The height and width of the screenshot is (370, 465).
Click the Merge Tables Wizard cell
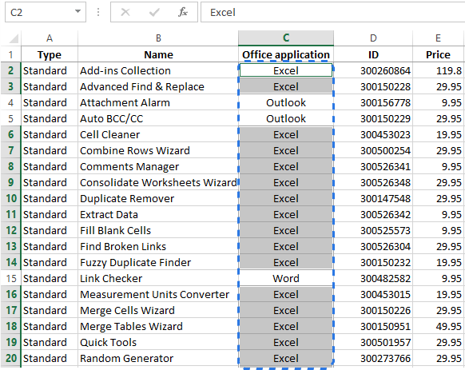(158, 326)
